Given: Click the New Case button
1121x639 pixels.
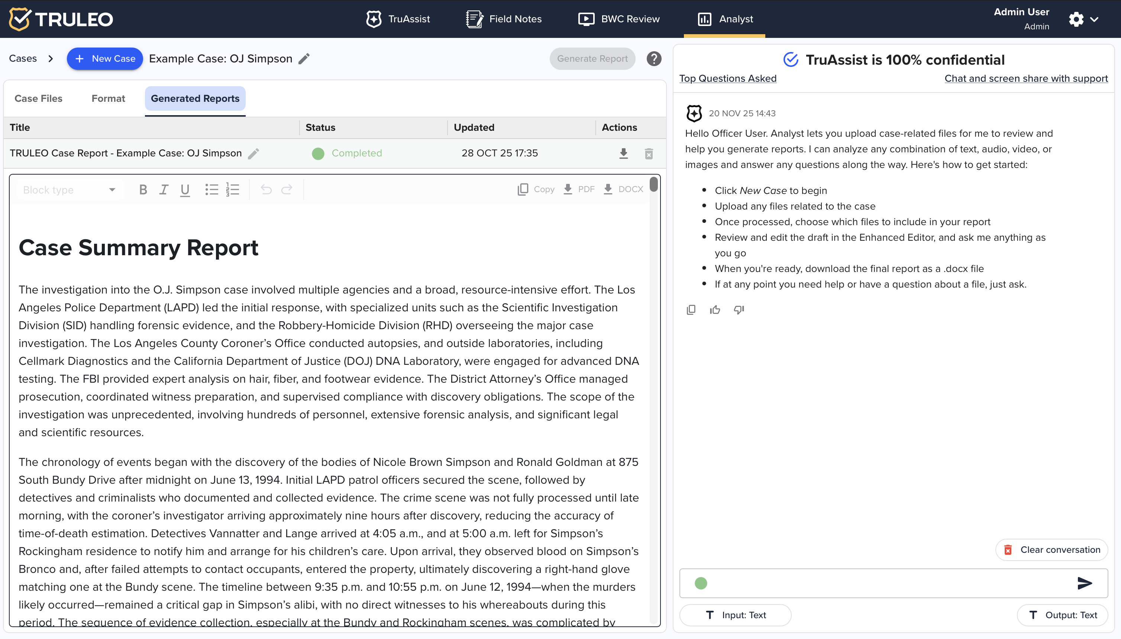Looking at the screenshot, I should (x=105, y=58).
